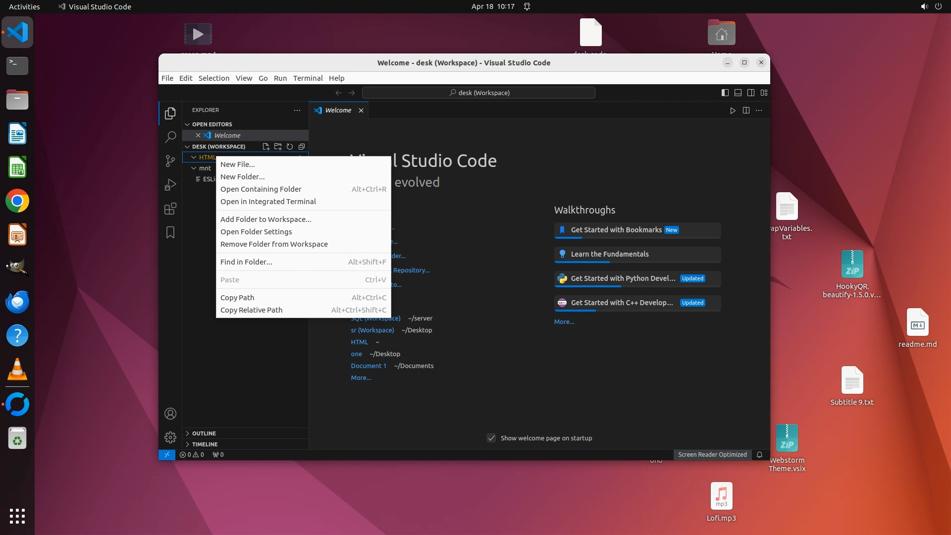951x535 pixels.
Task: Click the More... link under Walkthroughs
Action: 564,322
